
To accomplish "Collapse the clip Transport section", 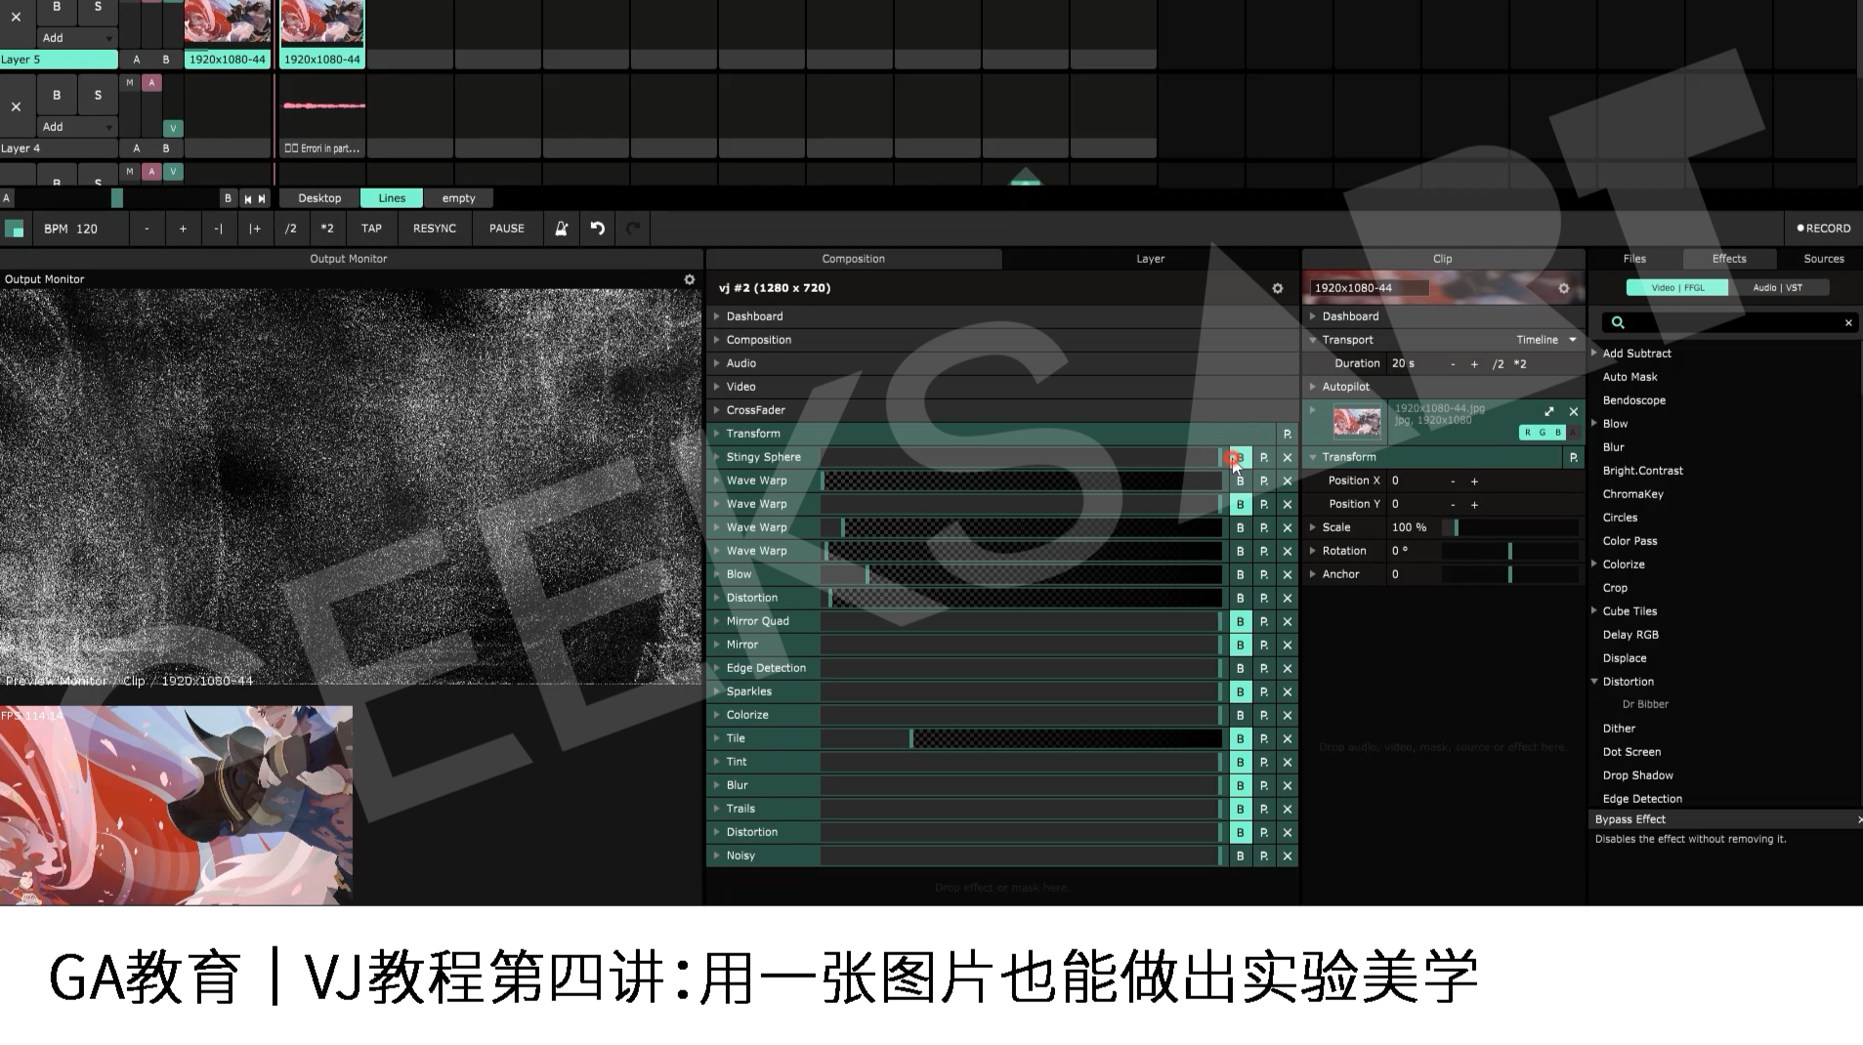I will tap(1313, 340).
